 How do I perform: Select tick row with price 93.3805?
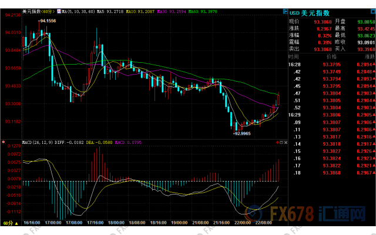pos(332,100)
